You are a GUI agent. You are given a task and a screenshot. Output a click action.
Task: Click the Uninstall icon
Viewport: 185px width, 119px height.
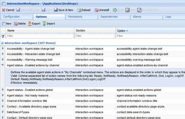pyautogui.click(x=96, y=10)
